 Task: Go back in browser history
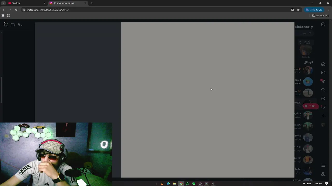(x=4, y=10)
